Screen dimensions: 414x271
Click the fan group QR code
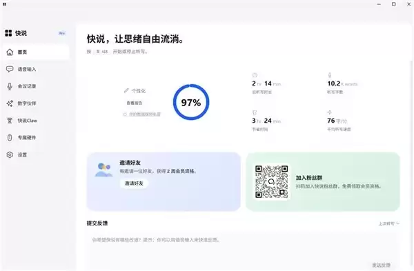[271, 181]
